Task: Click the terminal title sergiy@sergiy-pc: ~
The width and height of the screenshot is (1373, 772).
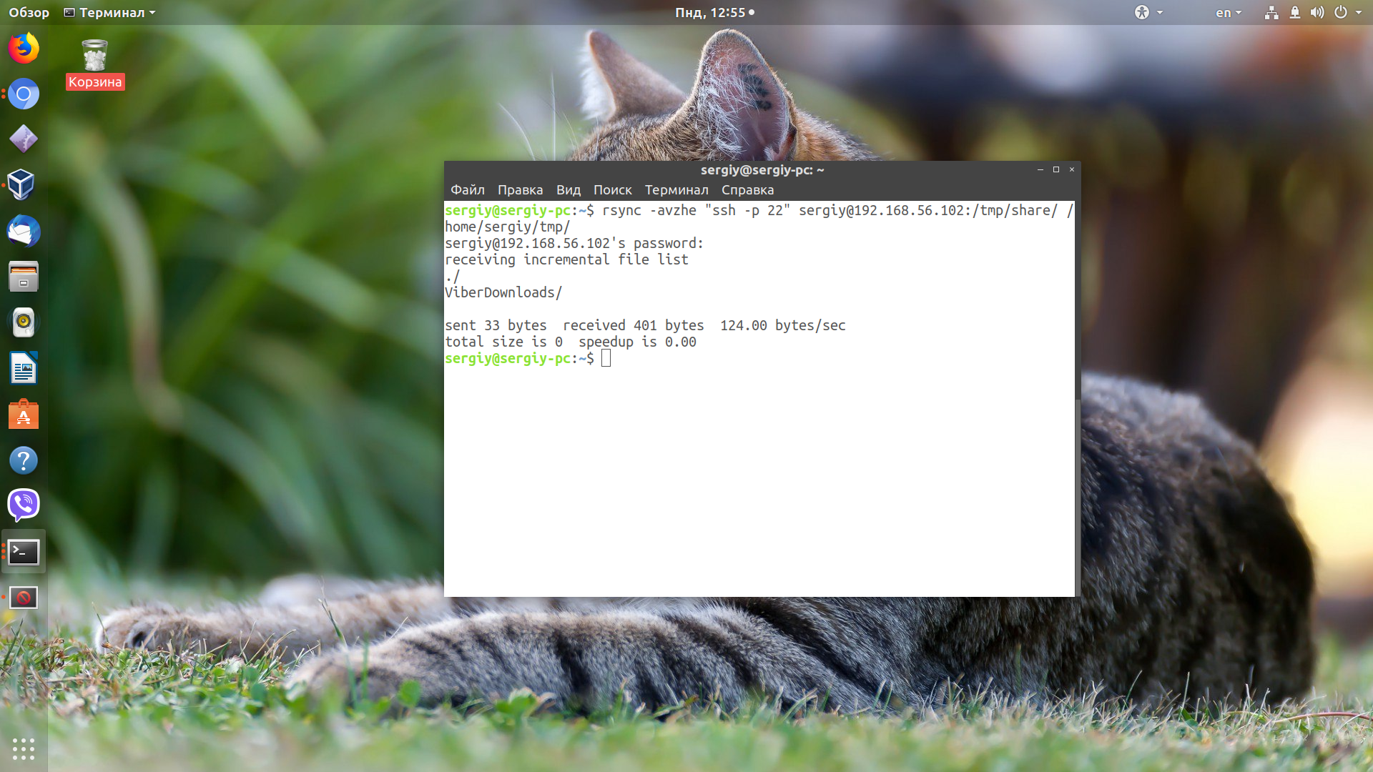Action: pos(762,169)
